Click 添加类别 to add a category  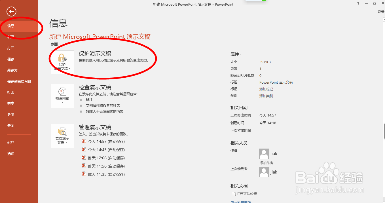tap(266, 96)
